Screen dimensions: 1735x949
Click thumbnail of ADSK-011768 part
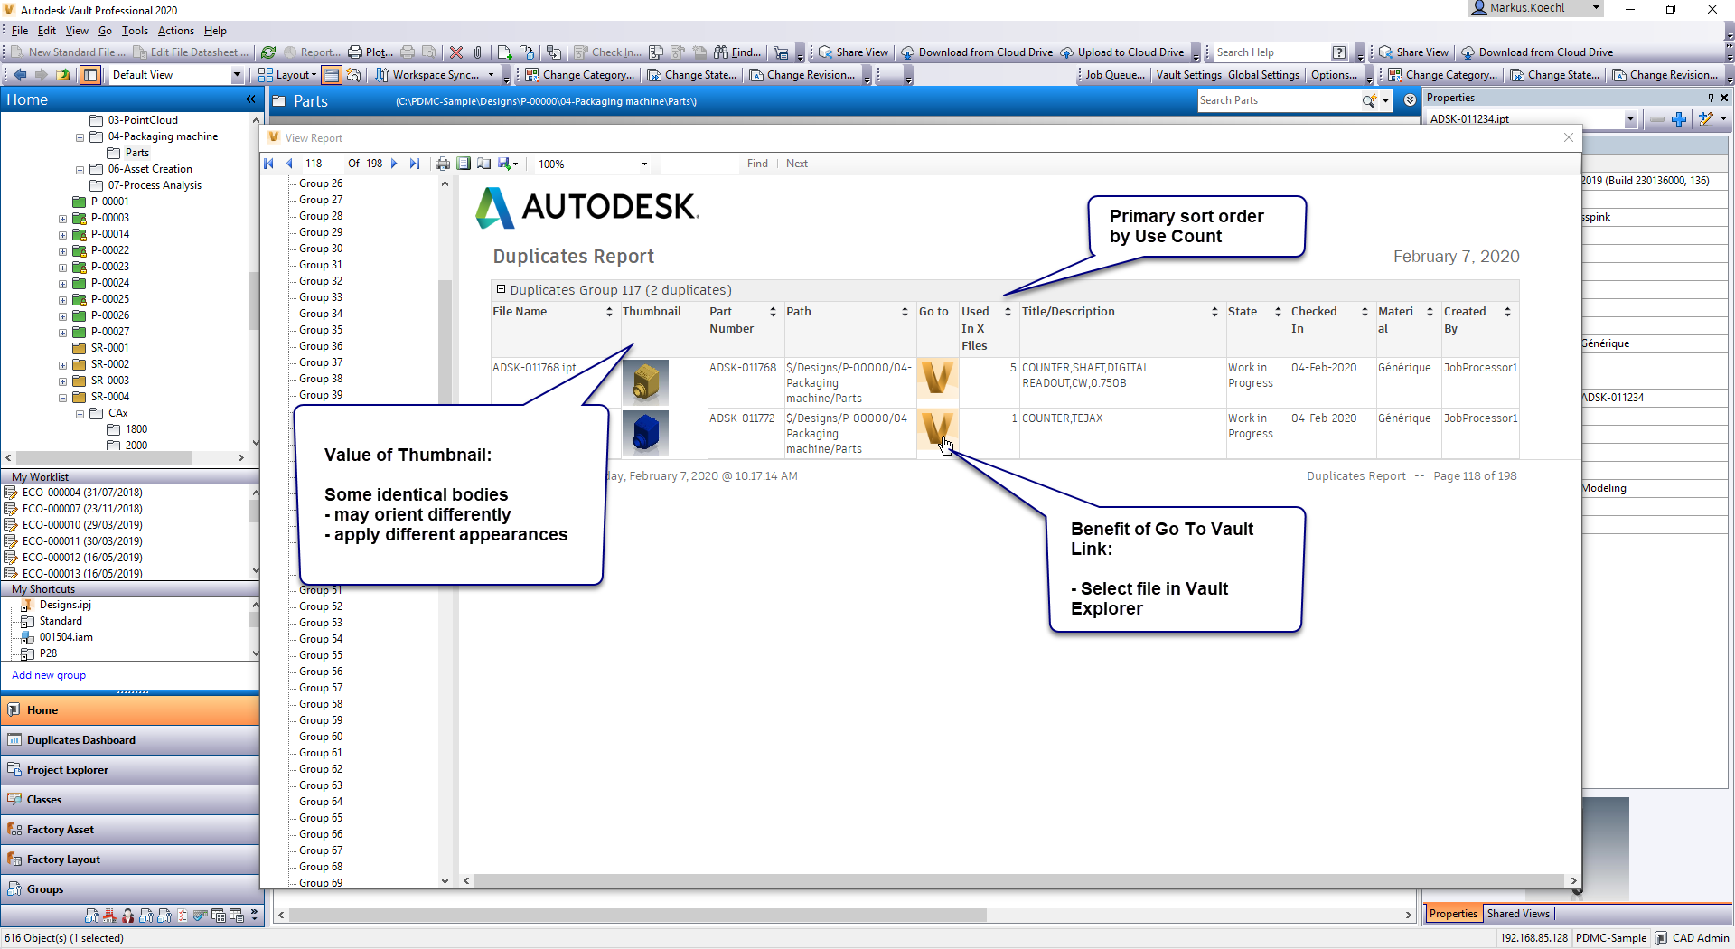(645, 381)
